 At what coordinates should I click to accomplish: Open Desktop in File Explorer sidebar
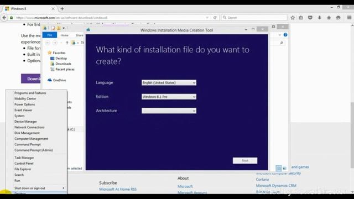(61, 58)
